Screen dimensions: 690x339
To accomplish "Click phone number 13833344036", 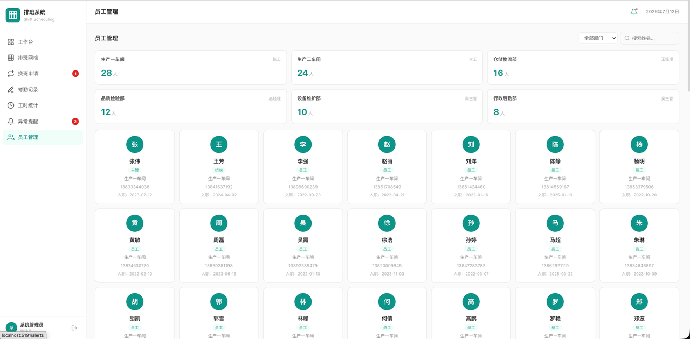I will [135, 187].
